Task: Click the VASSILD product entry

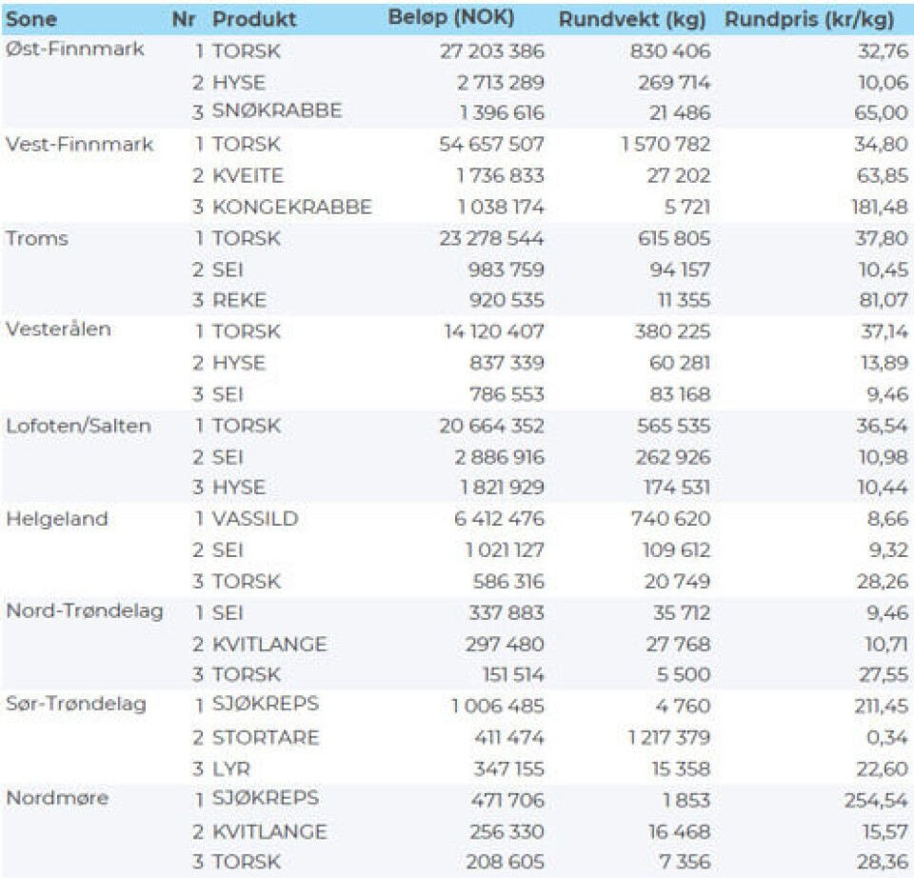Action: (255, 519)
